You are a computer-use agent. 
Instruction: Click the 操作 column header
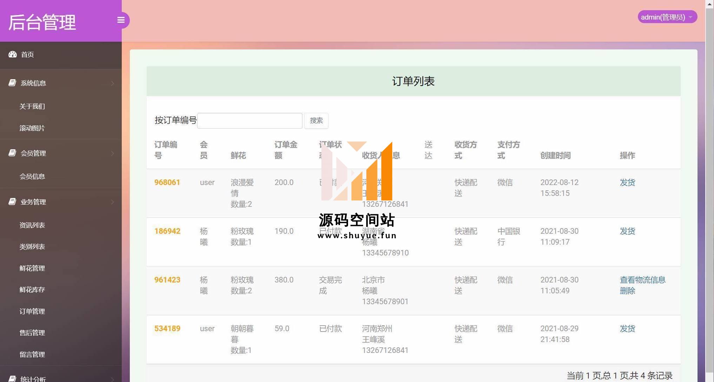point(627,155)
